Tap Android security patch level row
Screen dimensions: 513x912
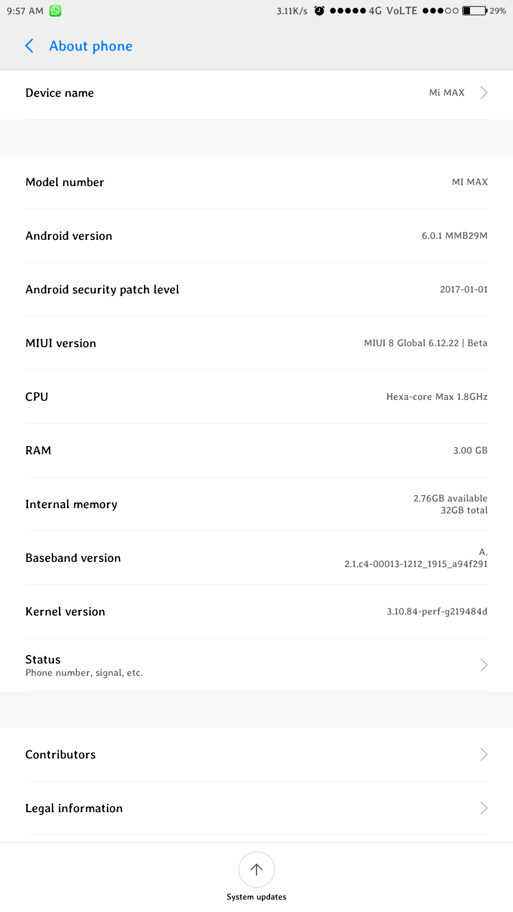click(x=256, y=289)
